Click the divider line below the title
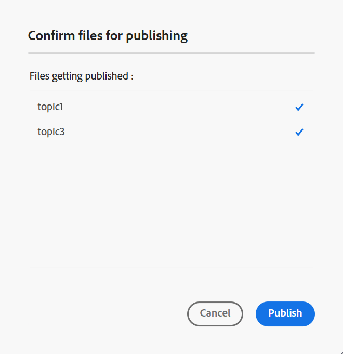This screenshot has height=354, width=343. tap(171, 53)
